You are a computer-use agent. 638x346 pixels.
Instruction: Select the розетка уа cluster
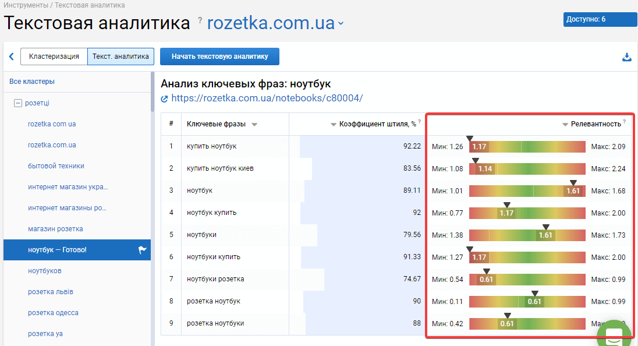(x=45, y=334)
